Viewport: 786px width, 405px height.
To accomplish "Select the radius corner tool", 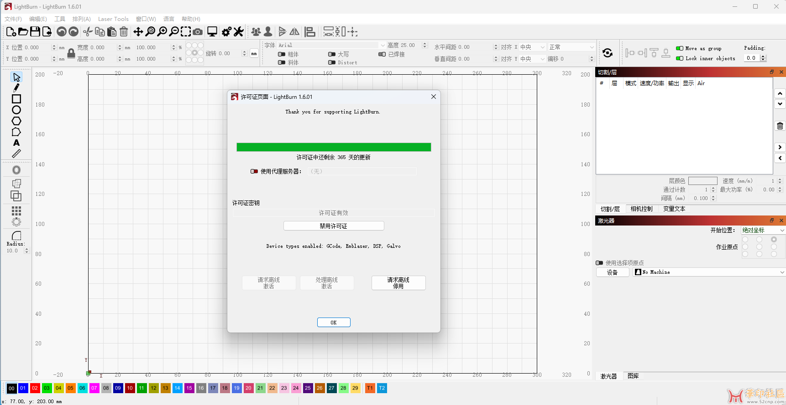I will (16, 236).
